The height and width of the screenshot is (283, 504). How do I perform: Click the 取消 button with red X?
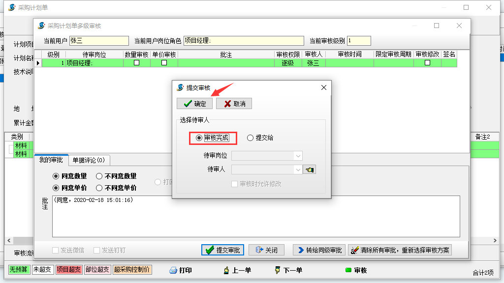coord(234,104)
